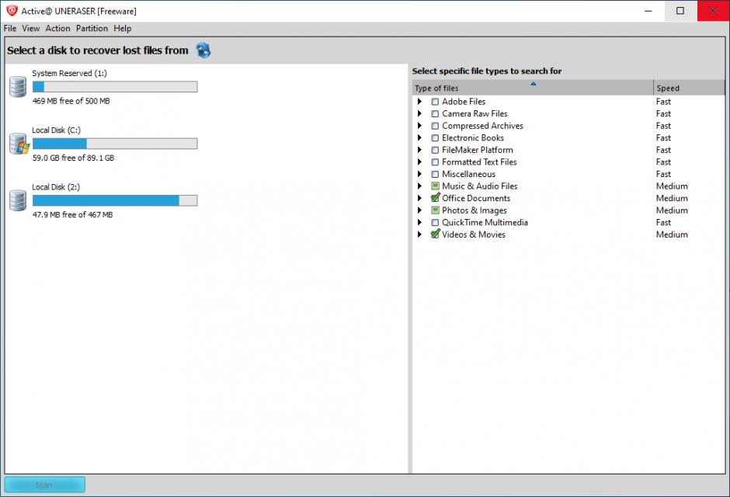Check the QuickTime Multimedia checkbox

pyautogui.click(x=435, y=222)
